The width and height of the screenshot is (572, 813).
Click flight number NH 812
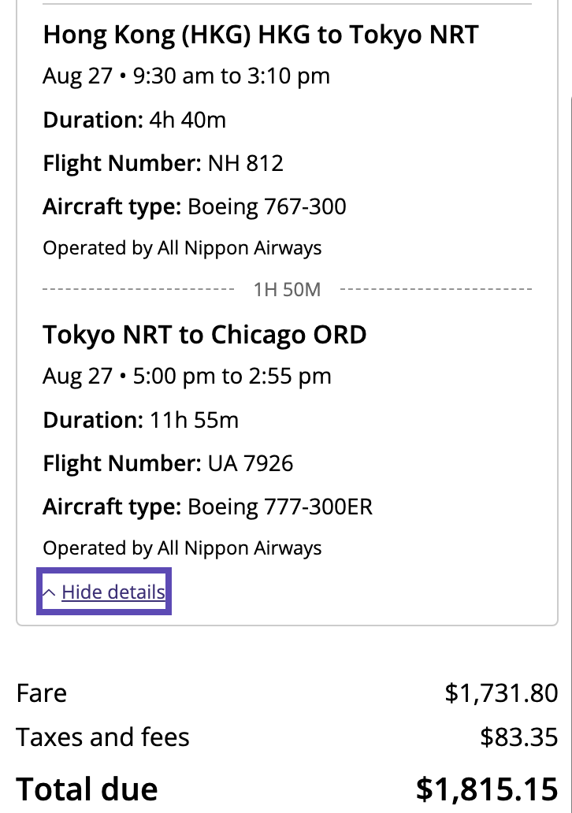(246, 164)
